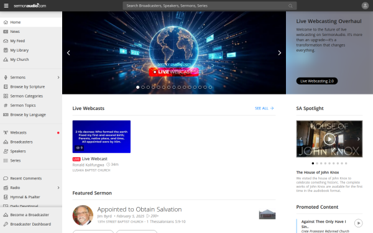
Task: Follow the SEE ALL webcasts link
Action: [264, 108]
